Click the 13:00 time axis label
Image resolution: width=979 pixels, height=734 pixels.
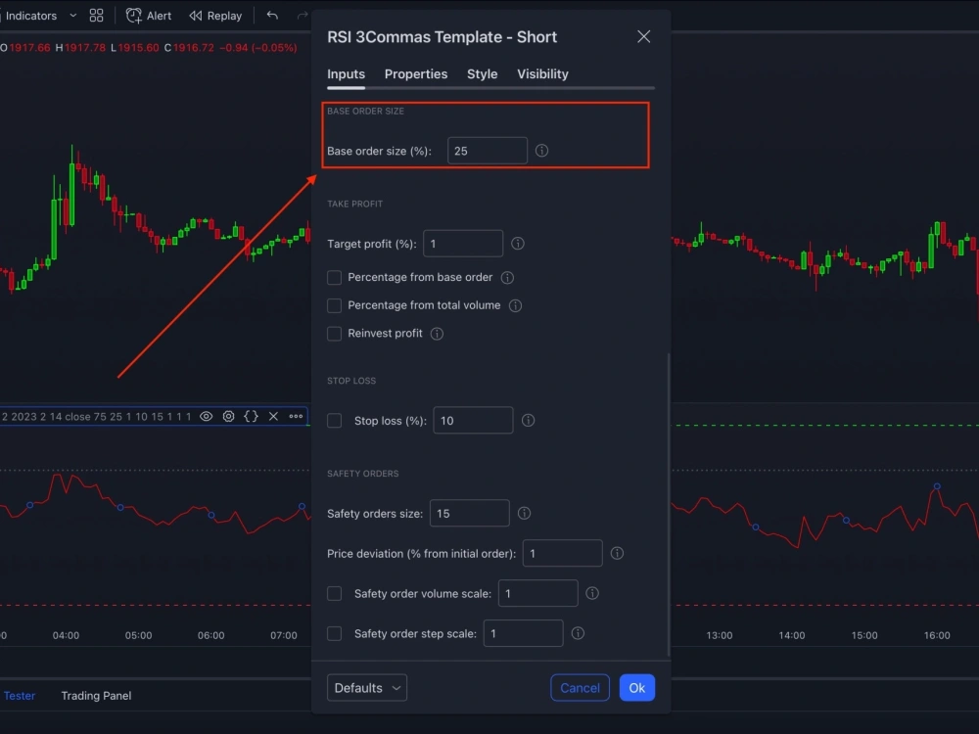(720, 635)
